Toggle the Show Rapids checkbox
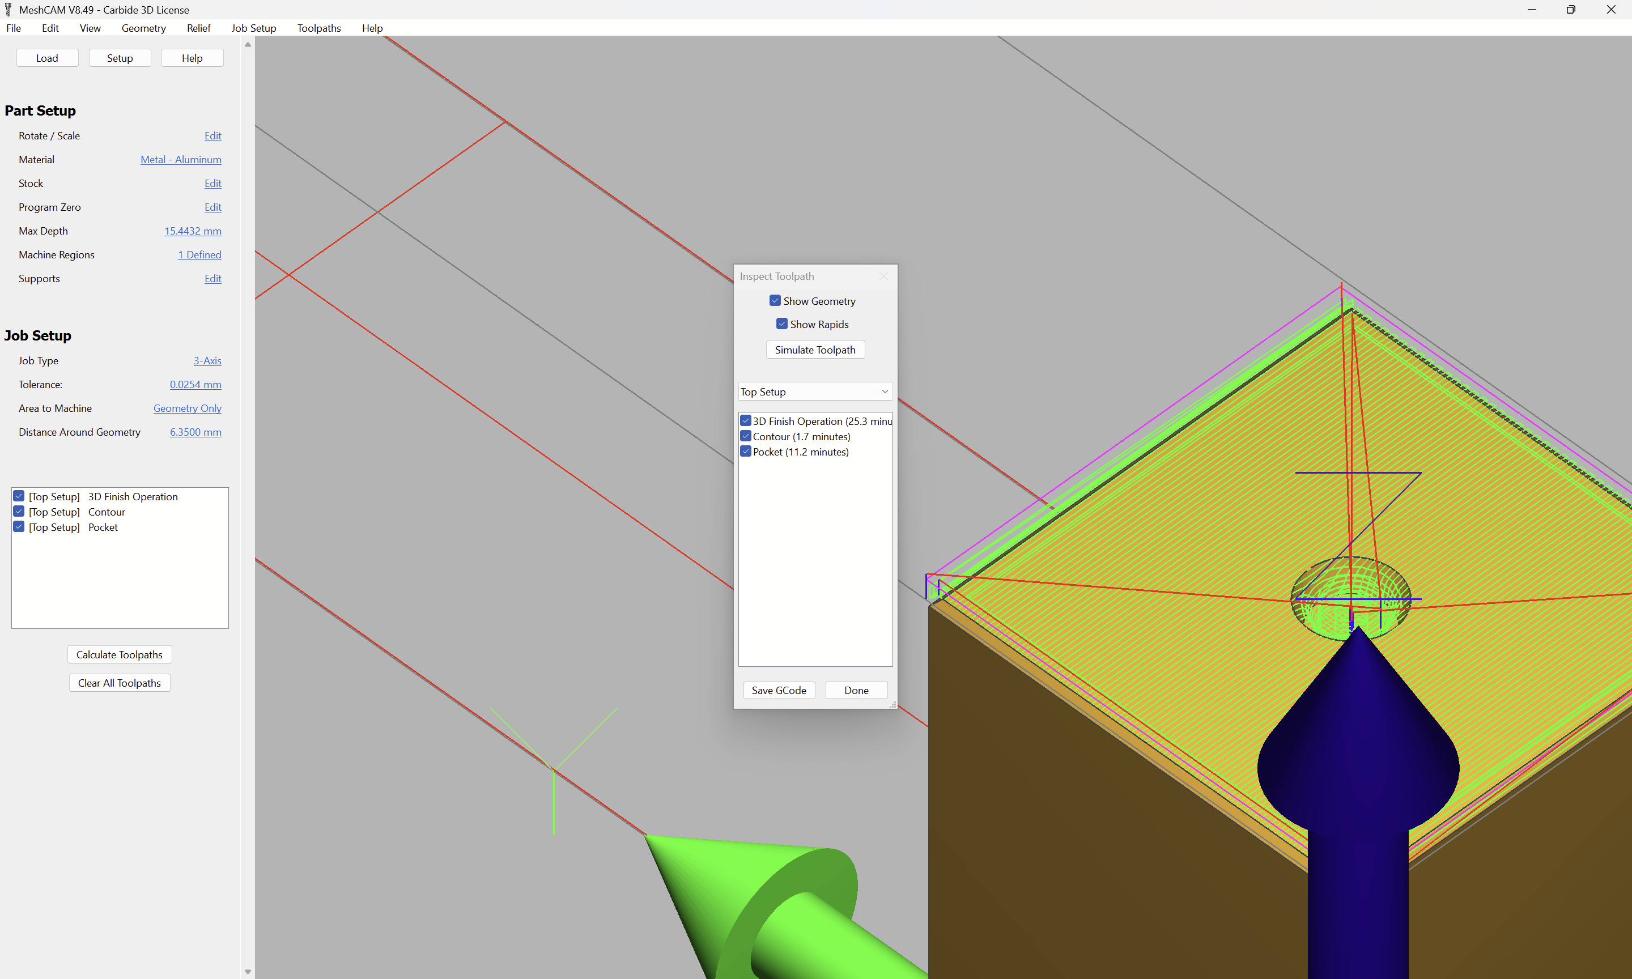The image size is (1632, 979). tap(781, 324)
